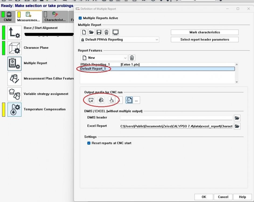Select the Base/Start Alignment icon in the sidebar

14,32
